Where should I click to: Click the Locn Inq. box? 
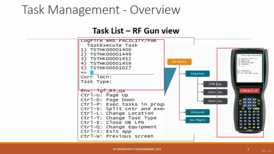[215, 92]
